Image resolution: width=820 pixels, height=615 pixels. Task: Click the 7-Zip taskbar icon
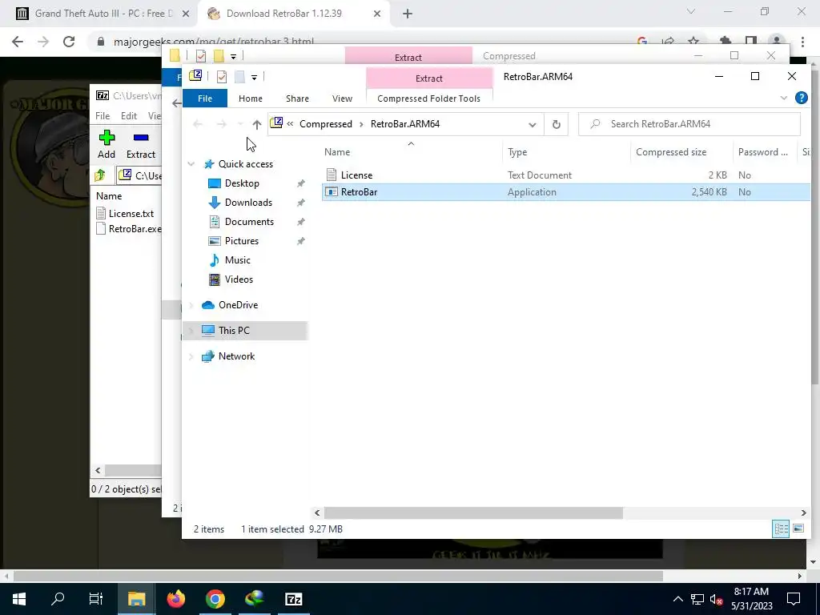293,599
